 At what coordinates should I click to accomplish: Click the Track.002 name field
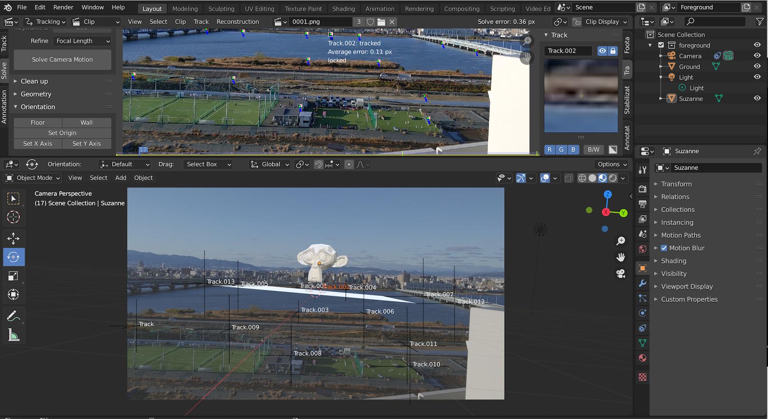(x=568, y=51)
